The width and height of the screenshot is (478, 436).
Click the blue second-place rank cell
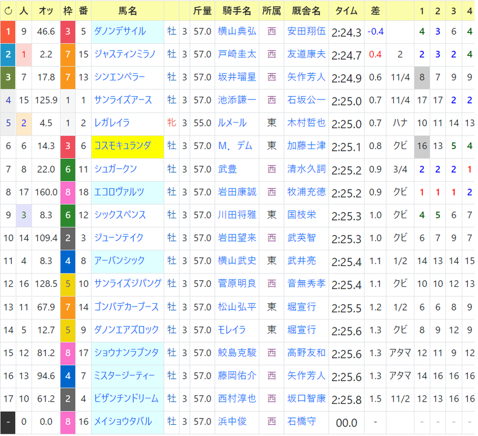(x=8, y=55)
